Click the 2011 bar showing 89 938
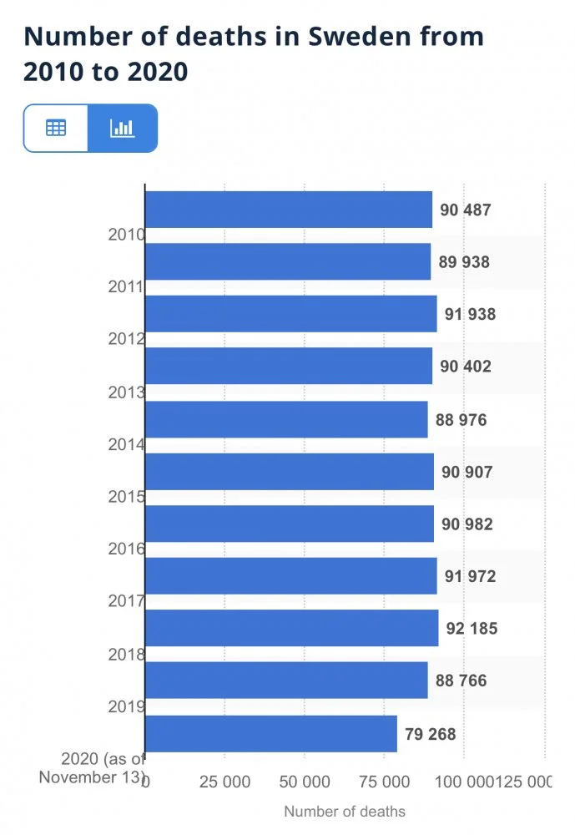This screenshot has height=835, width=575. 288,262
